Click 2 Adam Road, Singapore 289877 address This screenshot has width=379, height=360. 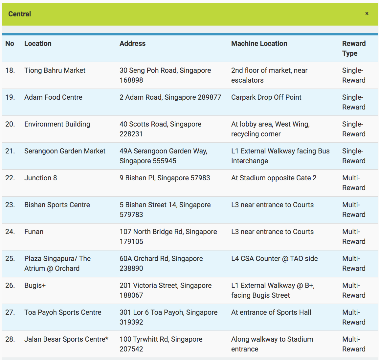[x=170, y=97]
